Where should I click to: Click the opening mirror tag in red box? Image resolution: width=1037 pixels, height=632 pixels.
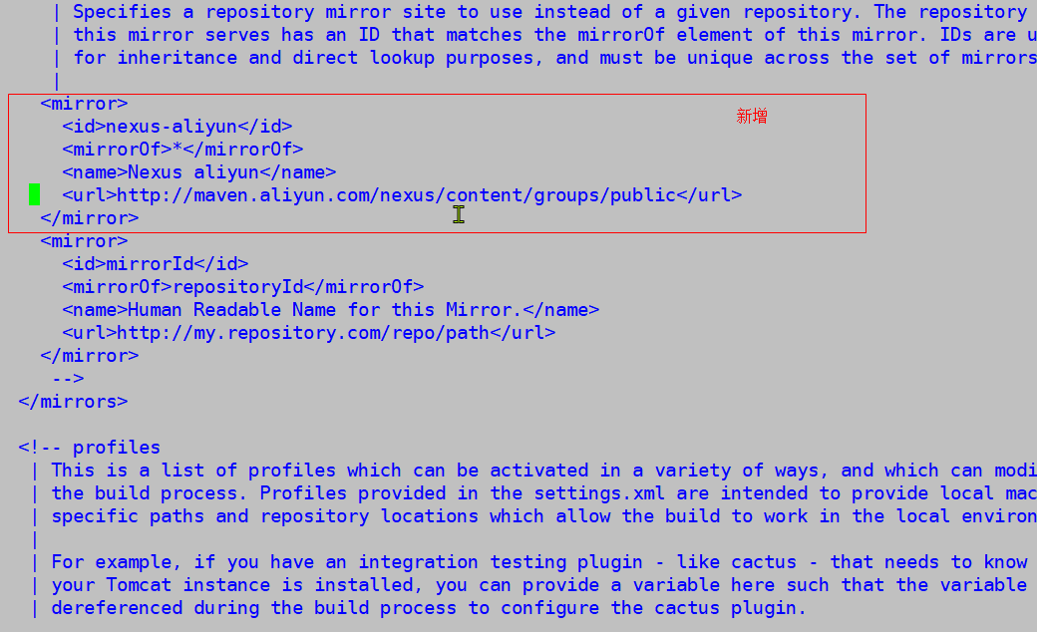pyautogui.click(x=84, y=104)
